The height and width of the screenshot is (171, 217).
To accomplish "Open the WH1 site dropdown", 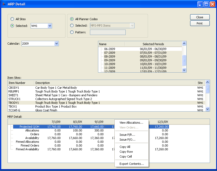I will [49, 26].
